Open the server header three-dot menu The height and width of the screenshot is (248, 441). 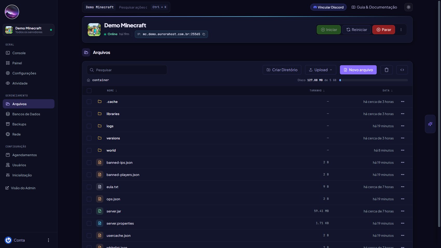click(401, 30)
